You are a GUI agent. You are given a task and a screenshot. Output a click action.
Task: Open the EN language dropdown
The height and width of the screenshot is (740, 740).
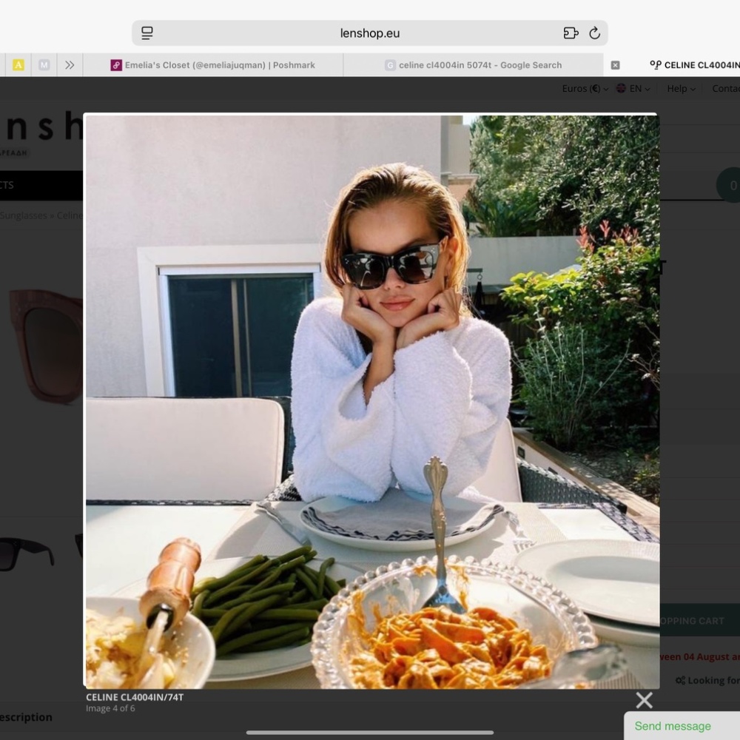click(633, 89)
